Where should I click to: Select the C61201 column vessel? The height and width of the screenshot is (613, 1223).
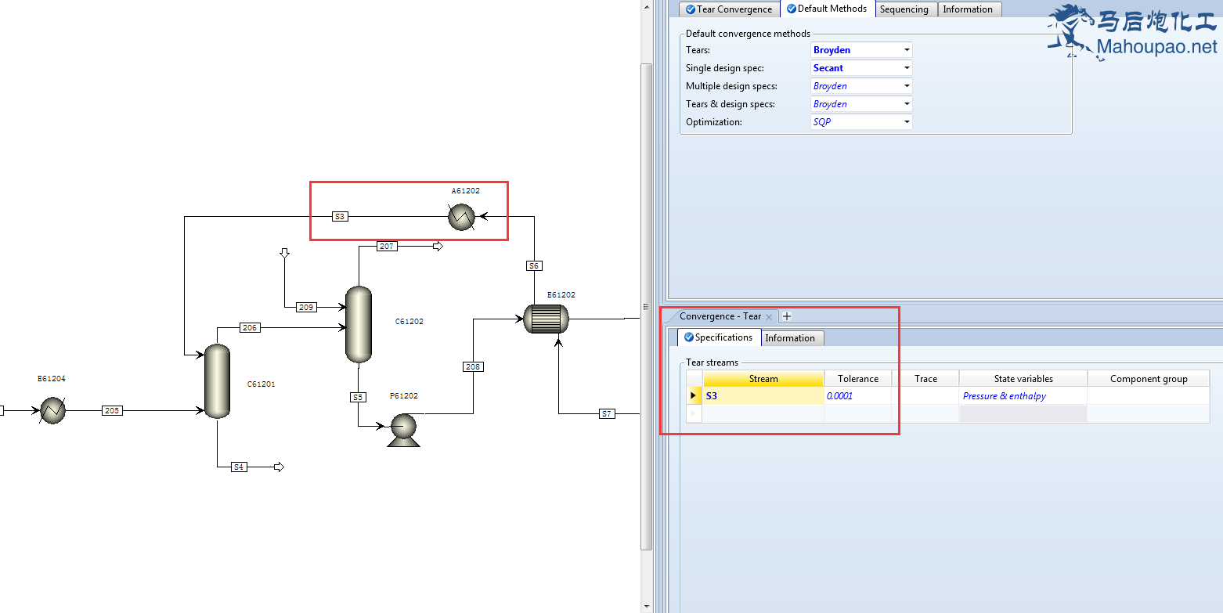[217, 381]
